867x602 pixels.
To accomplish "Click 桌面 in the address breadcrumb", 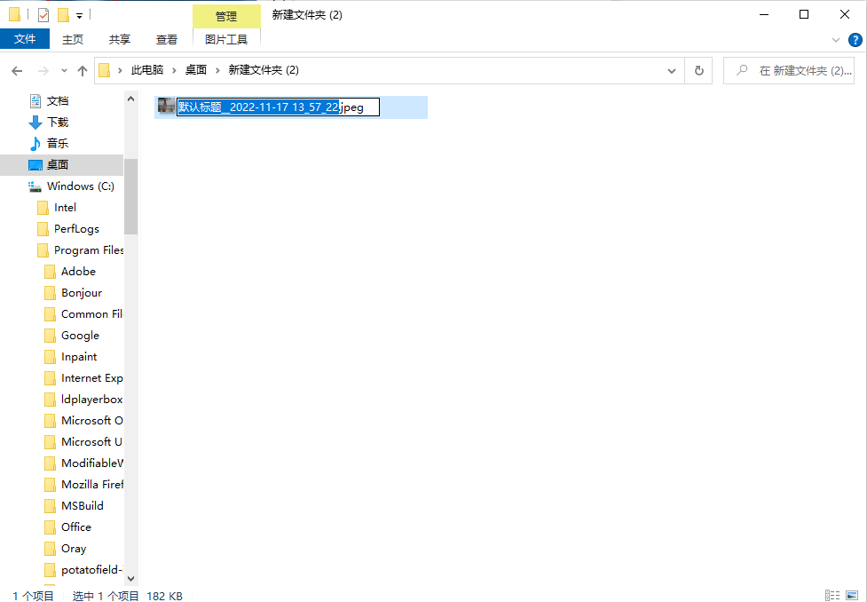I will coord(196,70).
